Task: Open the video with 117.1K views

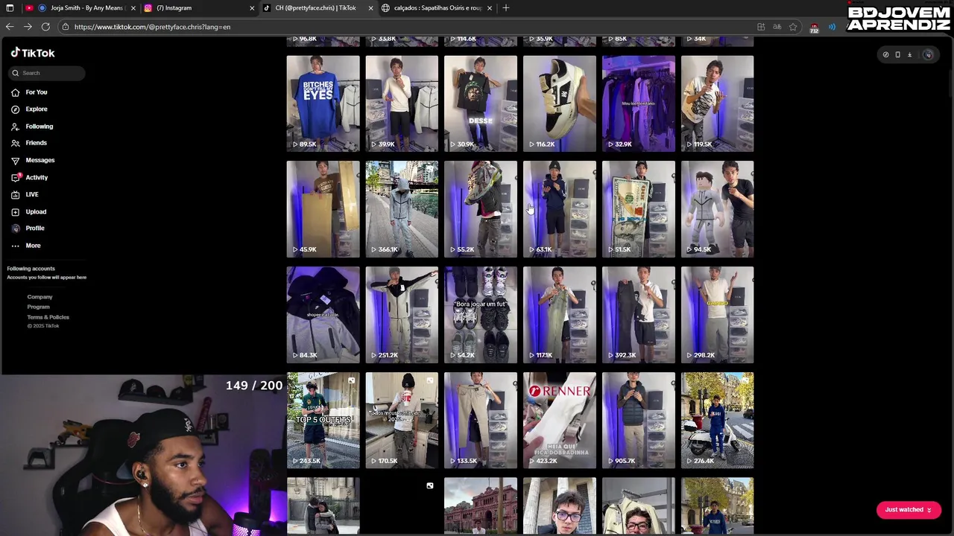Action: [x=560, y=315]
